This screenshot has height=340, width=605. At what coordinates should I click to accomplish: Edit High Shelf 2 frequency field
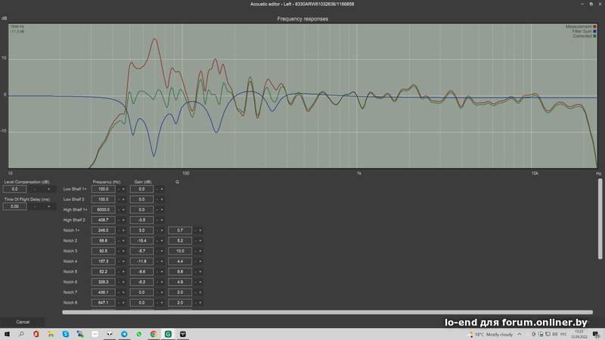coord(103,220)
